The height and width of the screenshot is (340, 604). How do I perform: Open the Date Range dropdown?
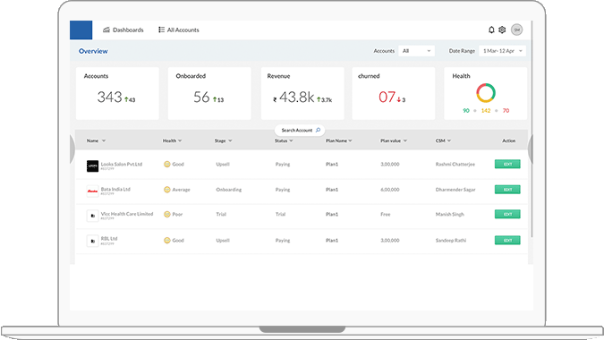(502, 51)
